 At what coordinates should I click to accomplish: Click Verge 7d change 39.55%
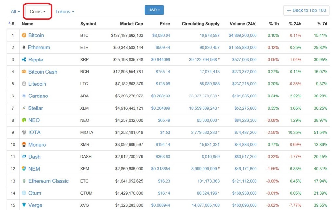click(321, 205)
